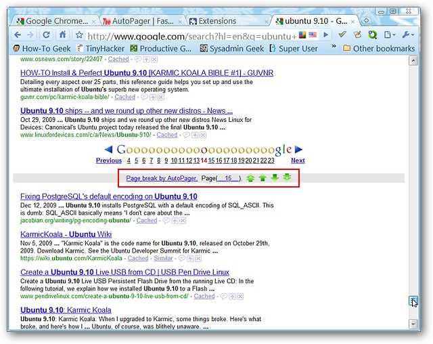Click the extension icon left of the green Q
This screenshot has width=433, height=344.
coord(358,35)
